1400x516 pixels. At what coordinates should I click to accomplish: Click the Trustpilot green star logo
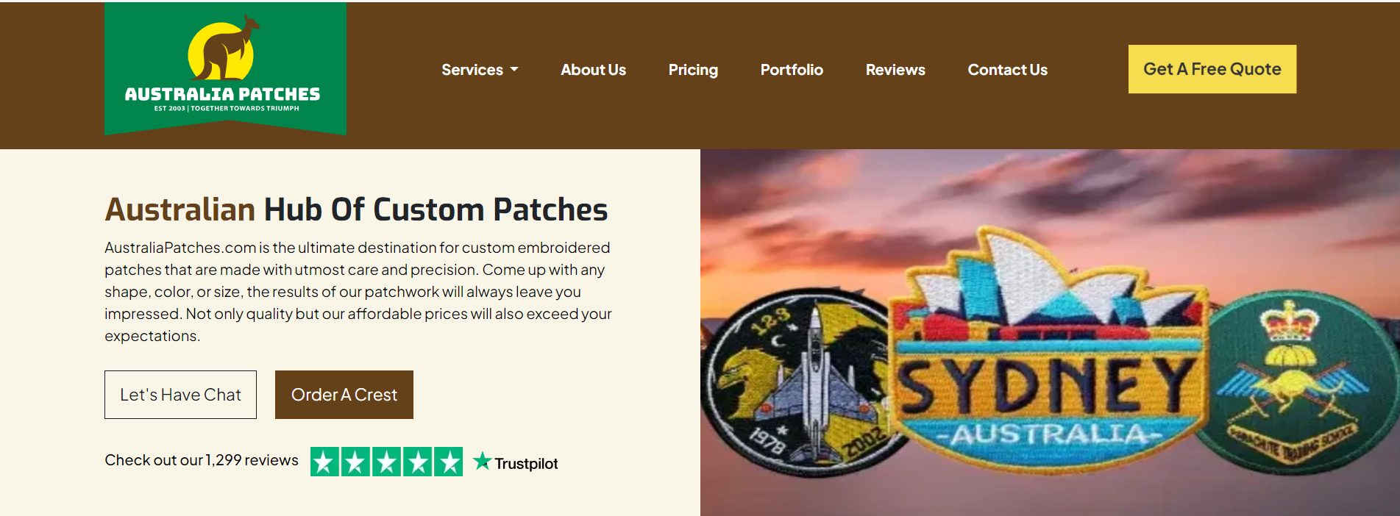tap(482, 461)
